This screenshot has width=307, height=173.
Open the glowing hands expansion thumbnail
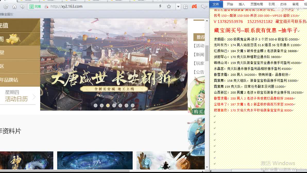pos(170,160)
